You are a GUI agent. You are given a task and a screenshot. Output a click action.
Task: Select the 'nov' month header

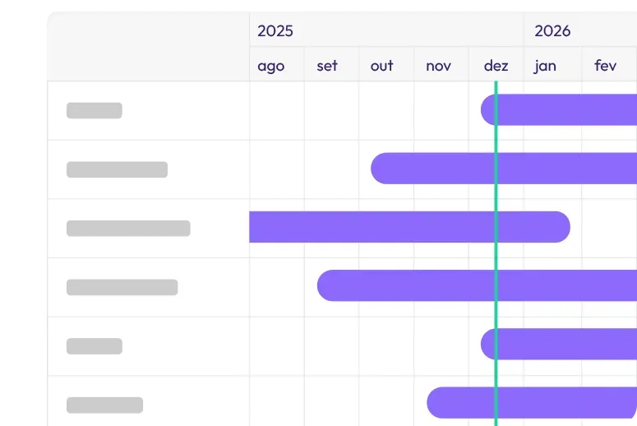click(438, 66)
